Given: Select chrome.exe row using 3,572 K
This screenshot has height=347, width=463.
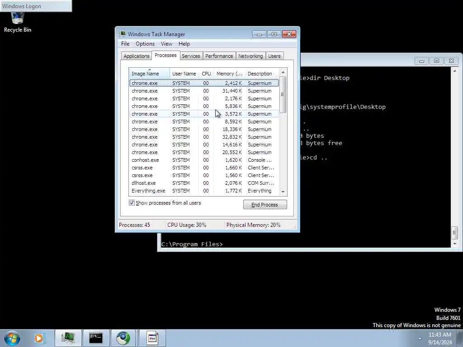Looking at the screenshot, I should point(204,114).
